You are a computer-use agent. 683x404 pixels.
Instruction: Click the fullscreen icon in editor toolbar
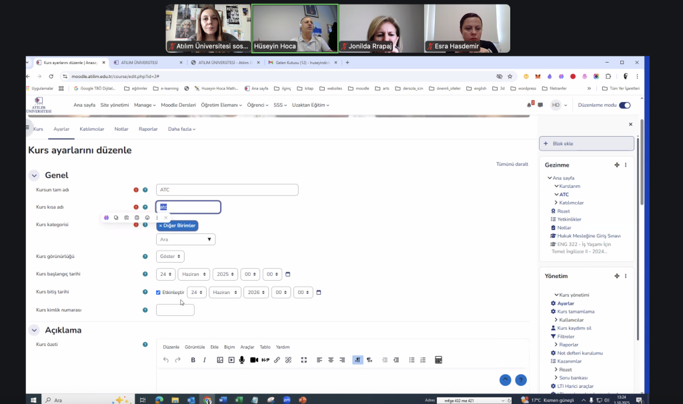tap(303, 360)
